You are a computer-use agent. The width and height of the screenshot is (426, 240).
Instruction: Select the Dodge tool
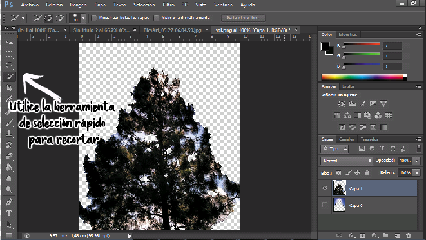coord(9,190)
